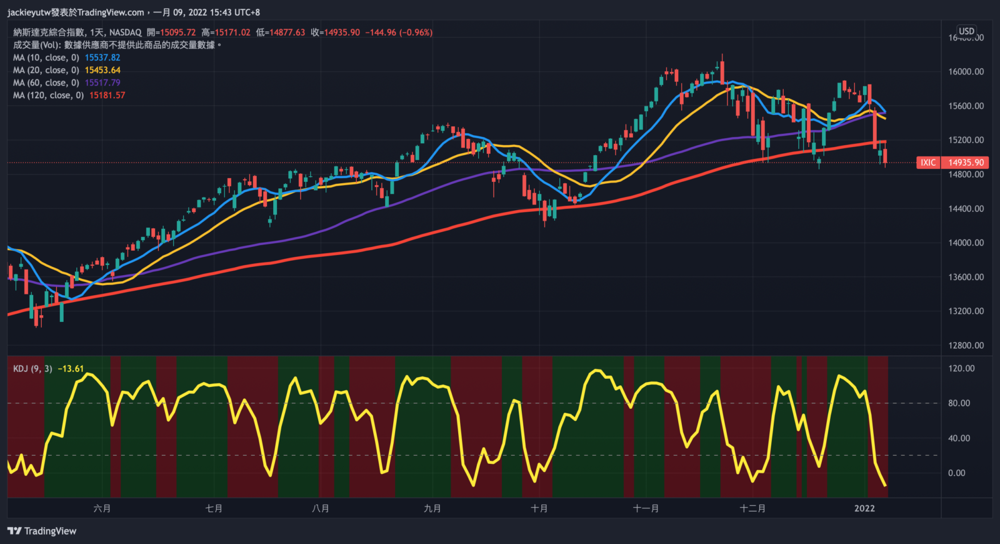Image resolution: width=1000 pixels, height=544 pixels.
Task: Click the TradingView logo at bottom left
Action: coord(42,531)
